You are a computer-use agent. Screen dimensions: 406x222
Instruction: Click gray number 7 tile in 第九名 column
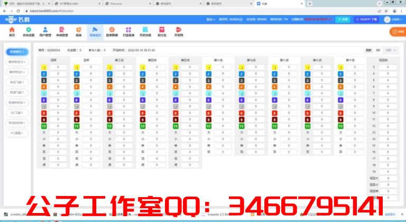308,106
